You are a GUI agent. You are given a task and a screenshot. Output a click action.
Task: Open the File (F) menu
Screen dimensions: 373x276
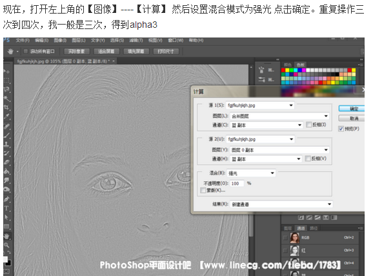(23, 41)
